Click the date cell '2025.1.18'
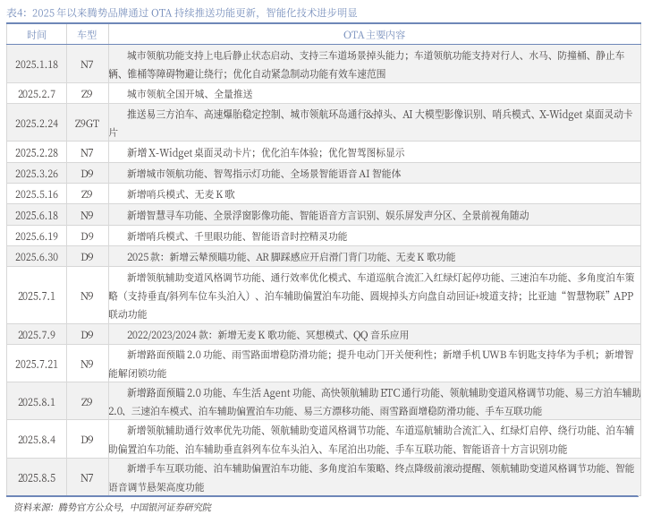This screenshot has width=652, height=515. (37, 64)
